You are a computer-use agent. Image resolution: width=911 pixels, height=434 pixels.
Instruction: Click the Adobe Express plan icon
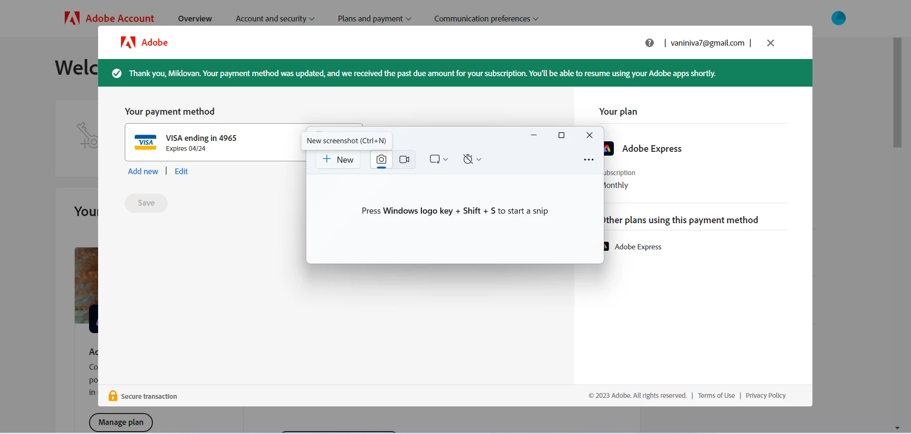609,148
